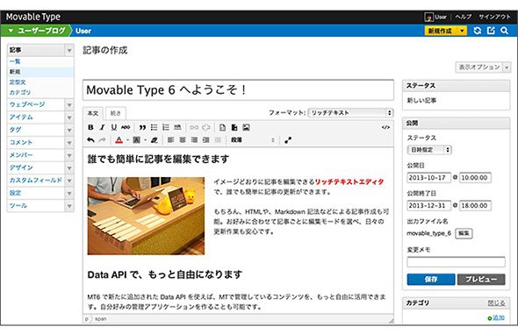This screenshot has height=334, width=518.
Task: Expand the デザイン sidebar menu
Action: click(x=69, y=168)
